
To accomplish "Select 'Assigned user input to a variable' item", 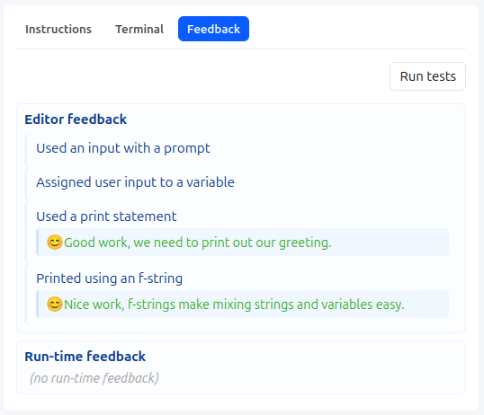I will (x=135, y=182).
